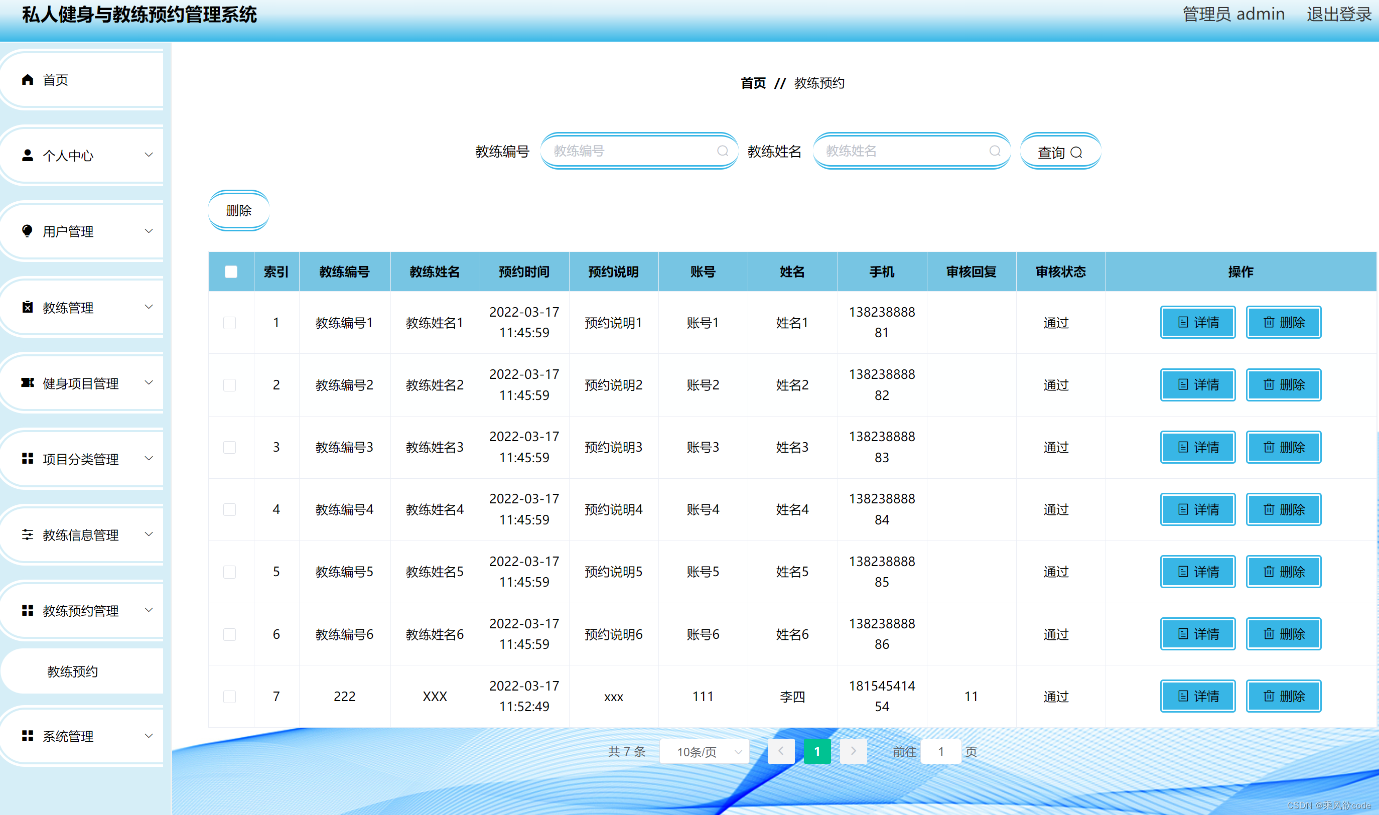Screen dimensions: 1379x815
Task: Click the clipboard icon beside 教练管理
Action: click(28, 307)
